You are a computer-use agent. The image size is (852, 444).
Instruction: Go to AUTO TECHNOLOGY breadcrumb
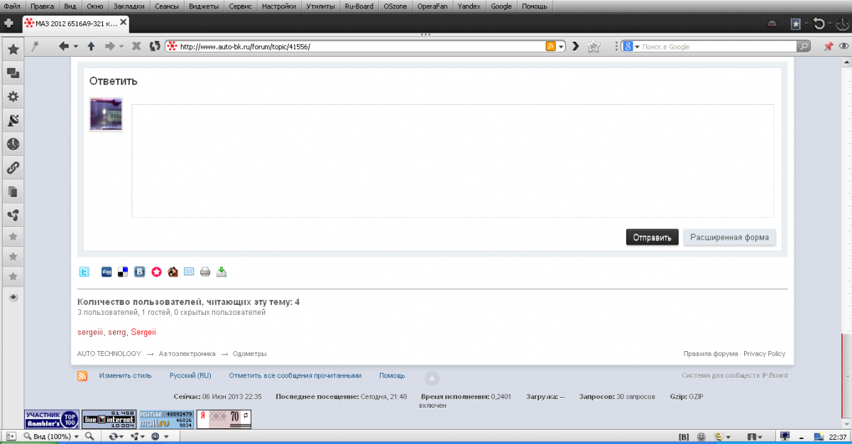point(109,353)
